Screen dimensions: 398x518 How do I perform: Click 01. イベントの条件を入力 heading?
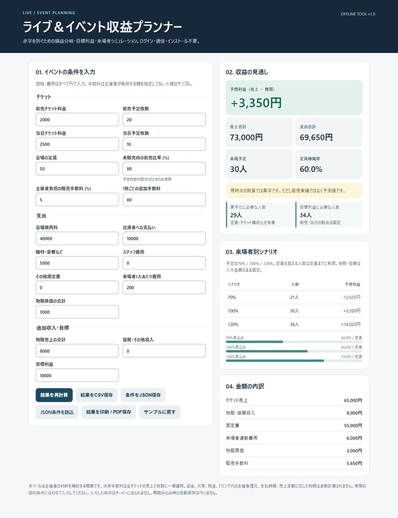point(65,72)
